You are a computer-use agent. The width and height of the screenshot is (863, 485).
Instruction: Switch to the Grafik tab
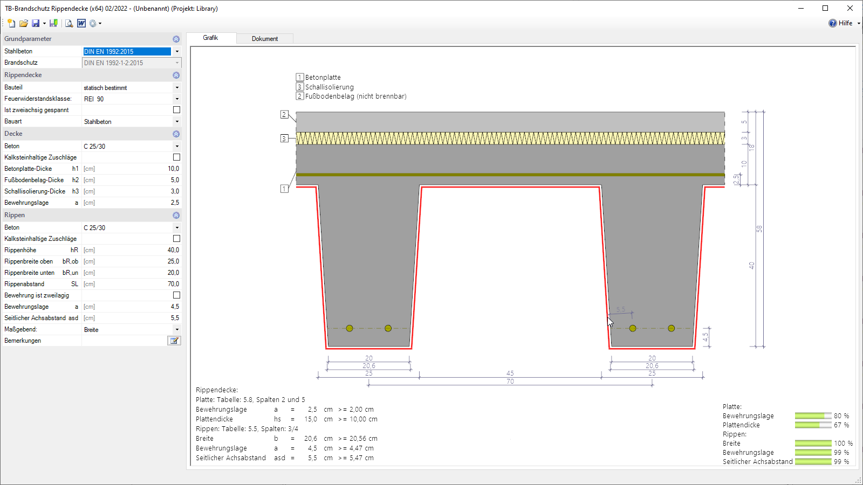click(x=210, y=38)
